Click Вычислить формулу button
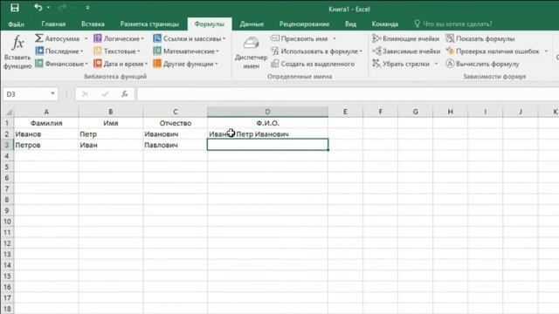The height and width of the screenshot is (314, 559). [x=483, y=64]
